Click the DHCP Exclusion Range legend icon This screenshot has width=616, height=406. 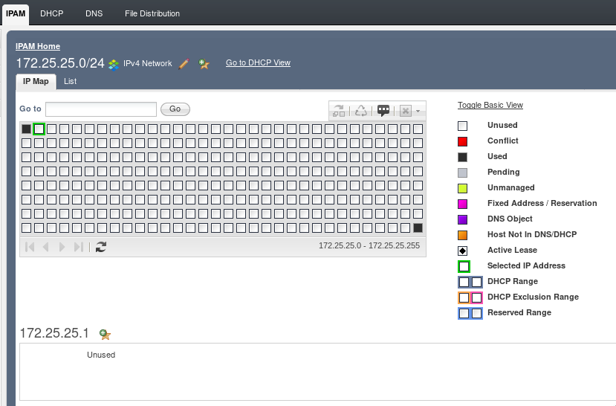[x=470, y=297]
